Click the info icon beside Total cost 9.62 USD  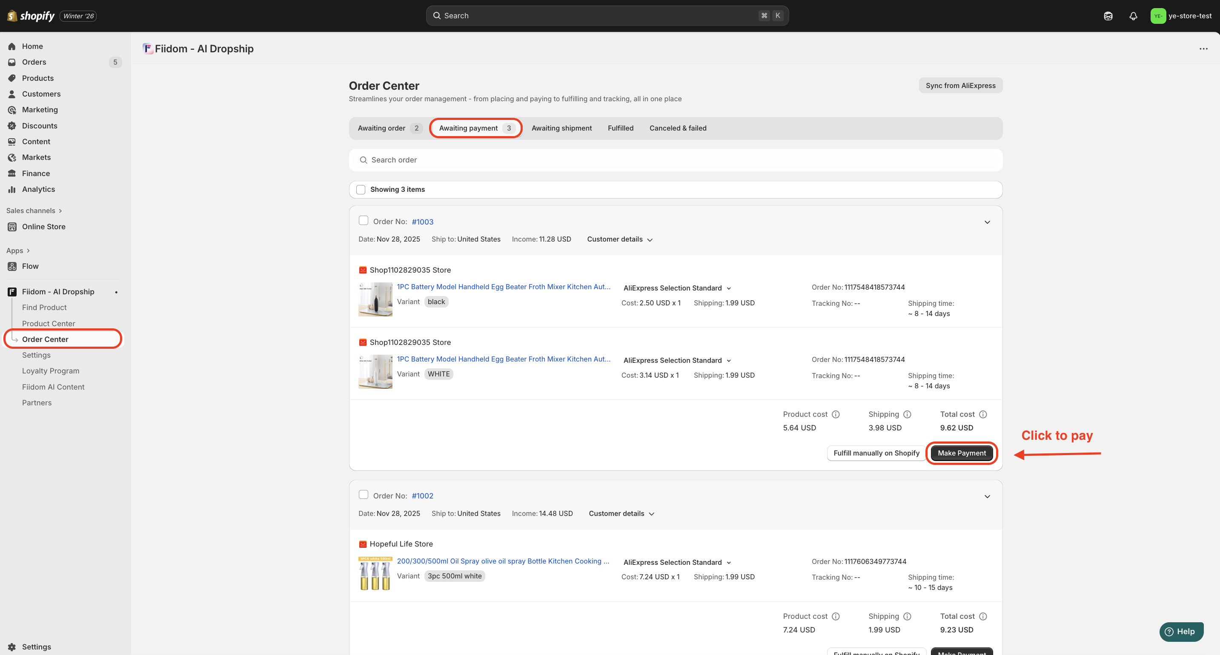(x=983, y=415)
